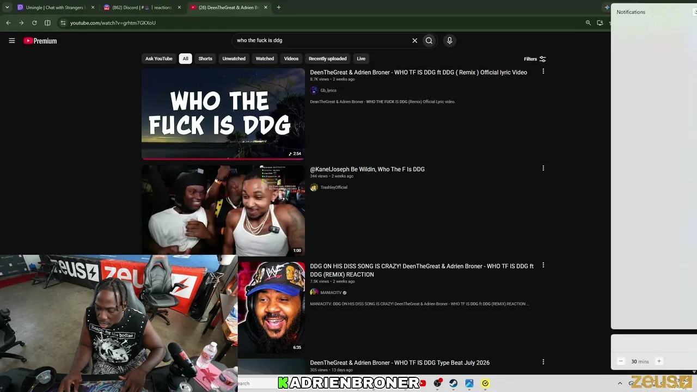Screen dimensions: 697x392
Task: Start voice search with microphone
Action: pyautogui.click(x=449, y=40)
